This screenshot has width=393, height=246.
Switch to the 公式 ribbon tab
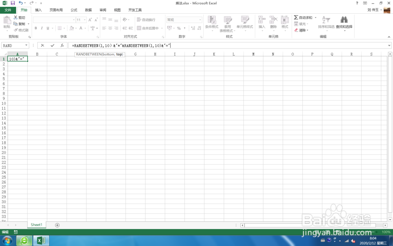coord(73,10)
